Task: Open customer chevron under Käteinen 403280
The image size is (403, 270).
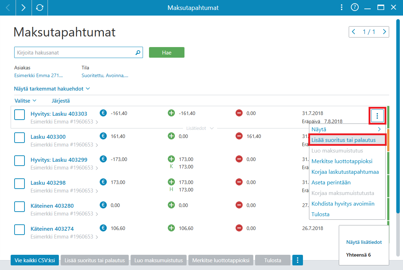Action: [96, 214]
